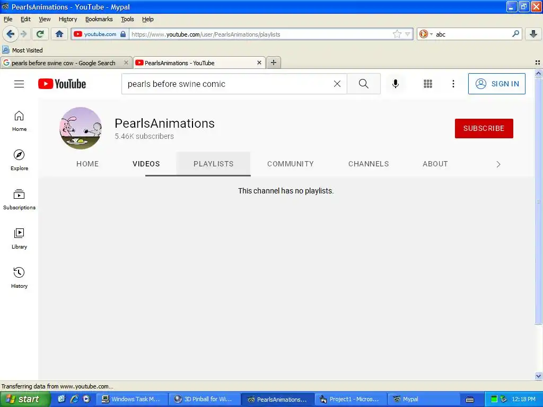This screenshot has height=407, width=543.
Task: Open the channel HOME tab
Action: 87,164
